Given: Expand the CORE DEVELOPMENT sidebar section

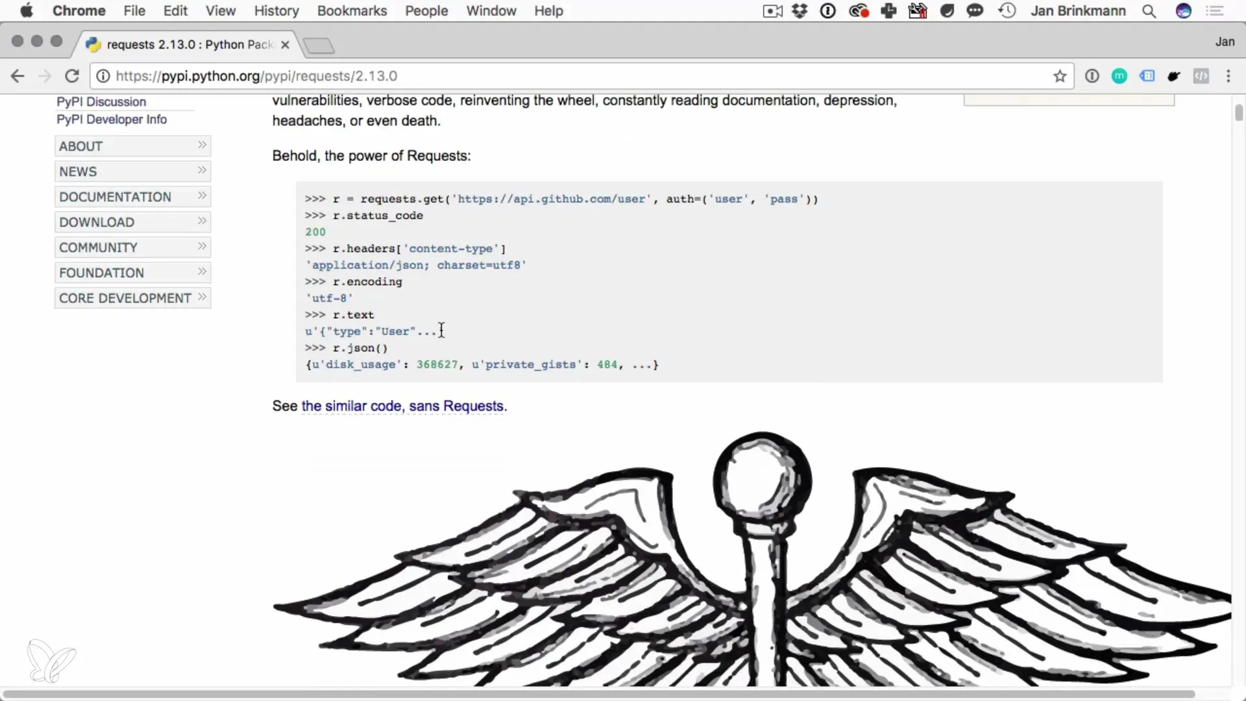Looking at the screenshot, I should (x=133, y=298).
